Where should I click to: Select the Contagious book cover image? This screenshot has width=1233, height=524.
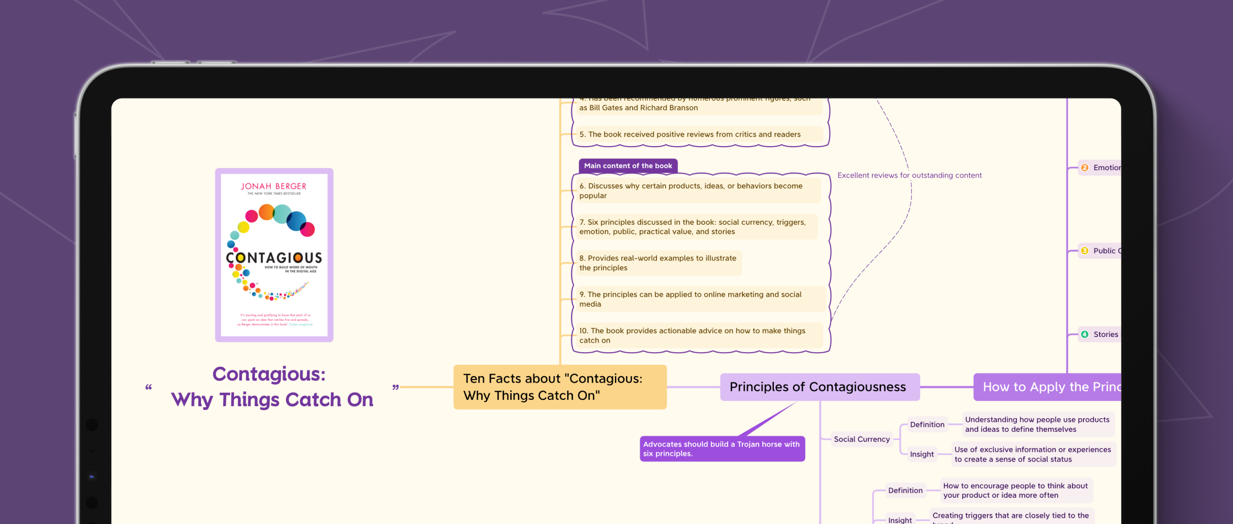click(x=274, y=255)
